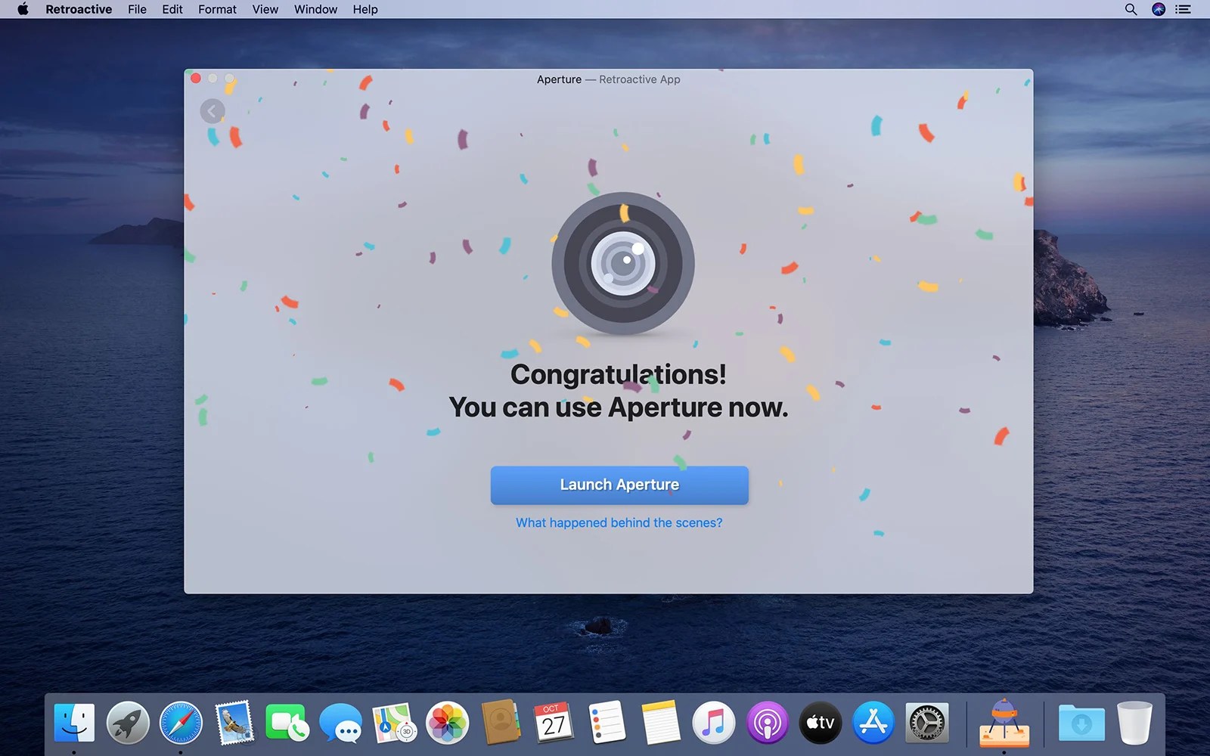Open the Retroactive menu

pos(78,9)
